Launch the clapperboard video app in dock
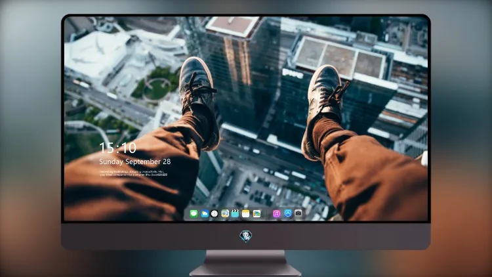Viewport: 492px width, 277px height. (235, 214)
